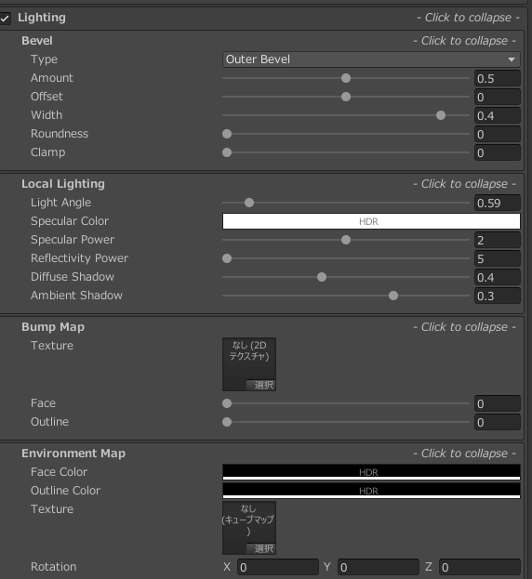Collapse the Bevel section
The image size is (532, 579).
point(464,41)
